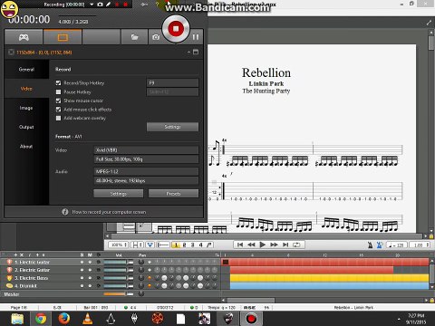This screenshot has width=435, height=326.
Task: Open the Video tab in Bandicam
Action: 26,89
